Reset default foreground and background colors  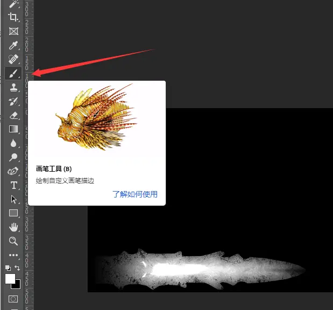click(x=8, y=268)
